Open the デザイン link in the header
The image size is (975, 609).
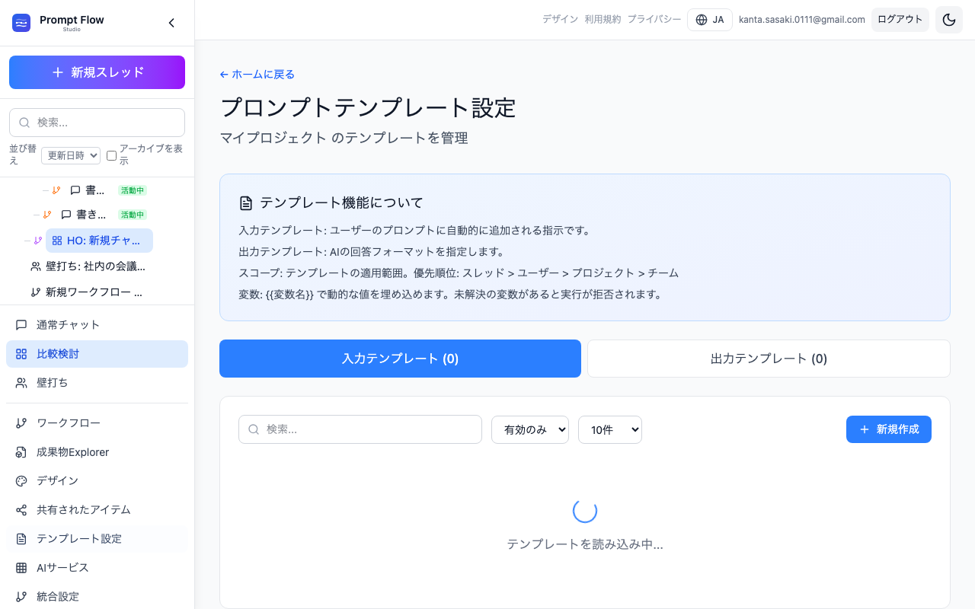click(x=560, y=20)
